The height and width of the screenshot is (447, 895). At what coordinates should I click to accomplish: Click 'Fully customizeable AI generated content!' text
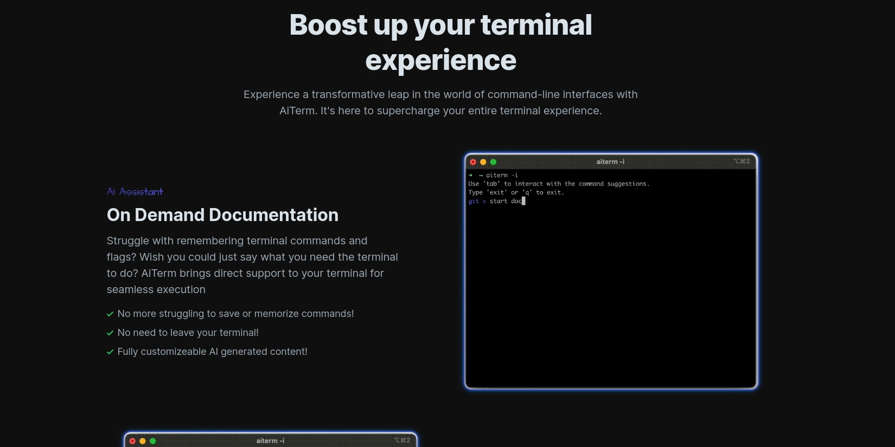tap(213, 352)
